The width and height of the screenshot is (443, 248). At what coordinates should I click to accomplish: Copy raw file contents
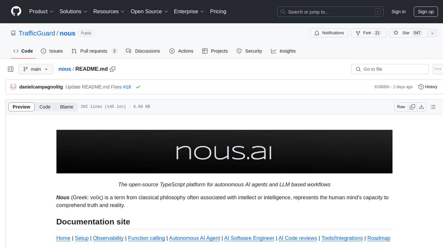point(412,107)
